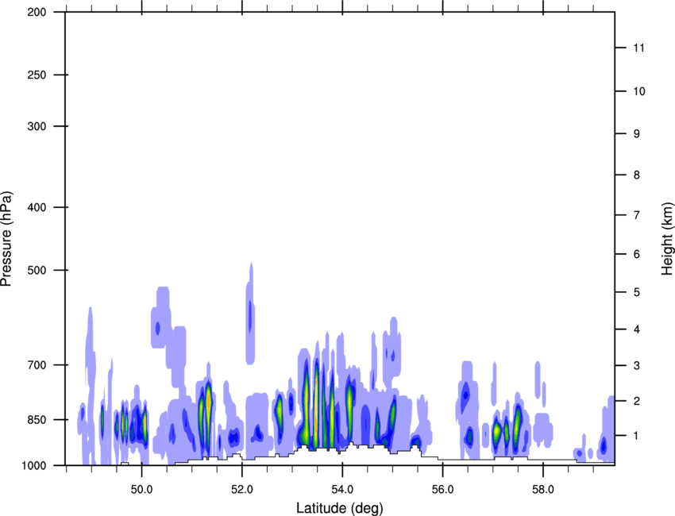Click the 'Height (km)' axis title
The image size is (675, 516).
[667, 239]
